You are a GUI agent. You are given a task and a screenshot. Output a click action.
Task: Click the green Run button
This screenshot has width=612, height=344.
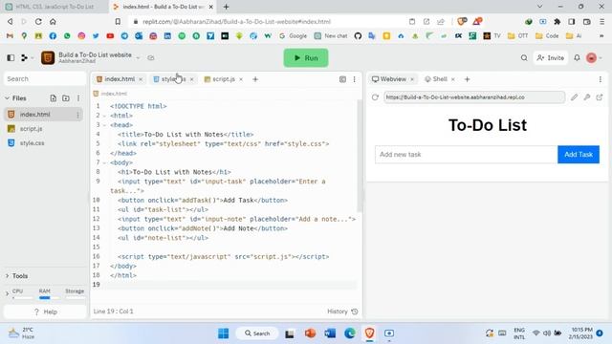tap(306, 57)
